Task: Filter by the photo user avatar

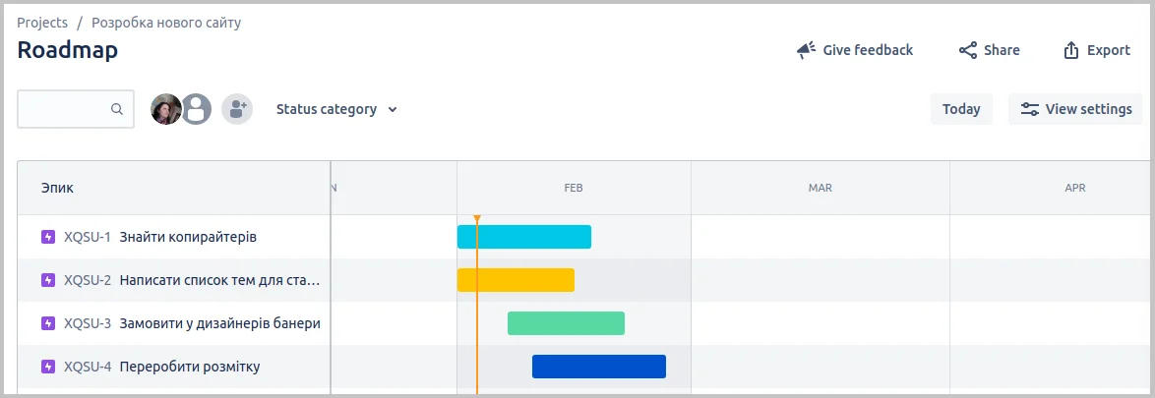Action: (165, 109)
